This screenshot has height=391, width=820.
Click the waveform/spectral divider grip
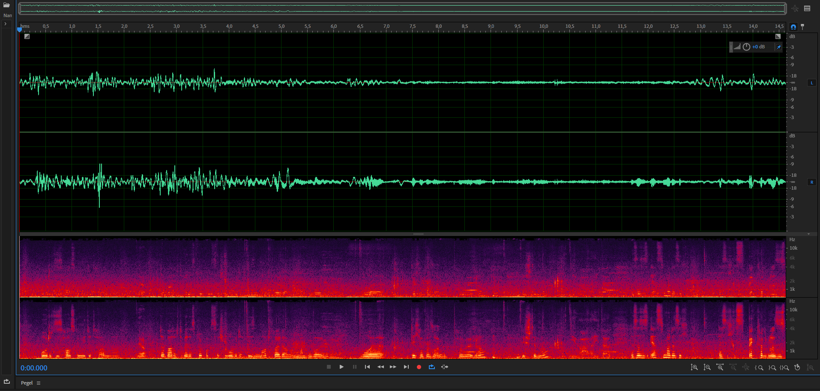pos(418,234)
